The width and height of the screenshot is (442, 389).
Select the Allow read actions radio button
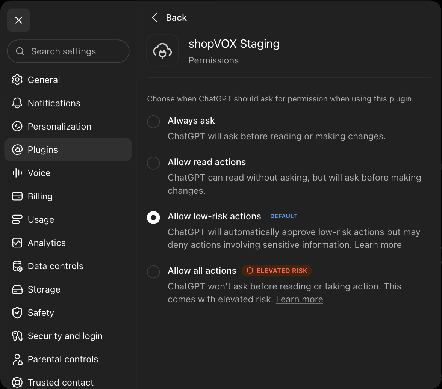153,163
